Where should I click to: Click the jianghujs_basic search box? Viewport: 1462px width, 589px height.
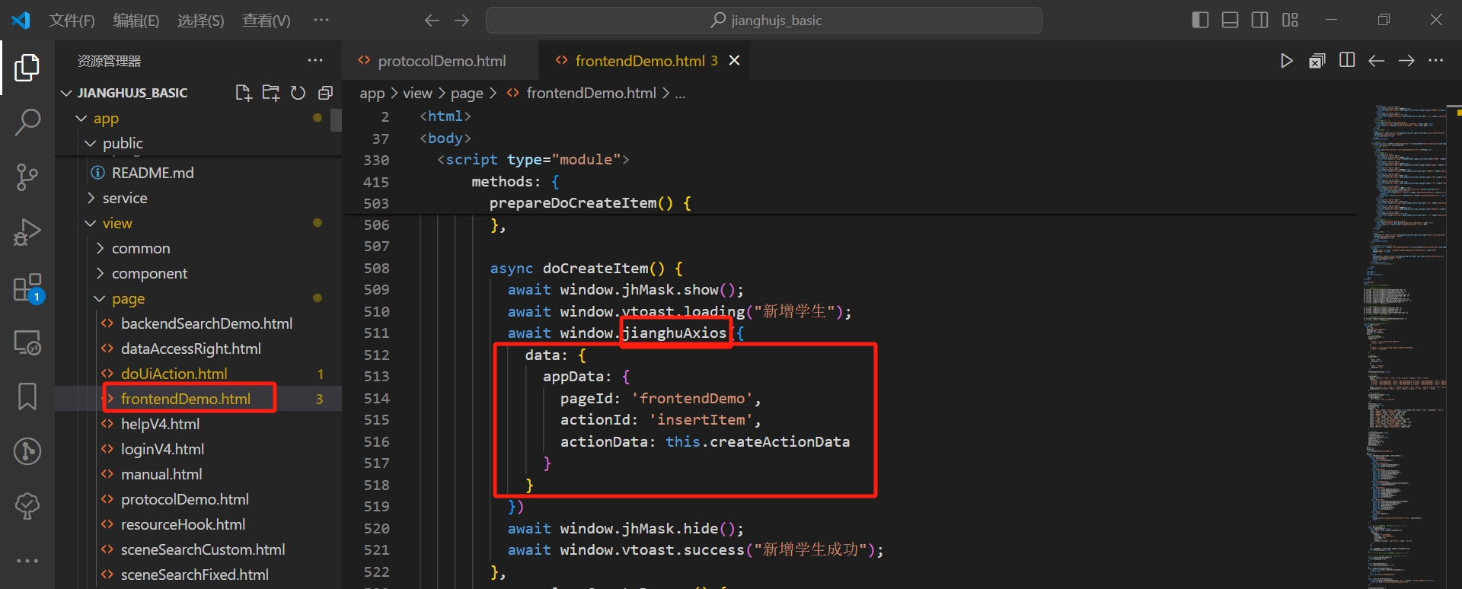point(764,21)
